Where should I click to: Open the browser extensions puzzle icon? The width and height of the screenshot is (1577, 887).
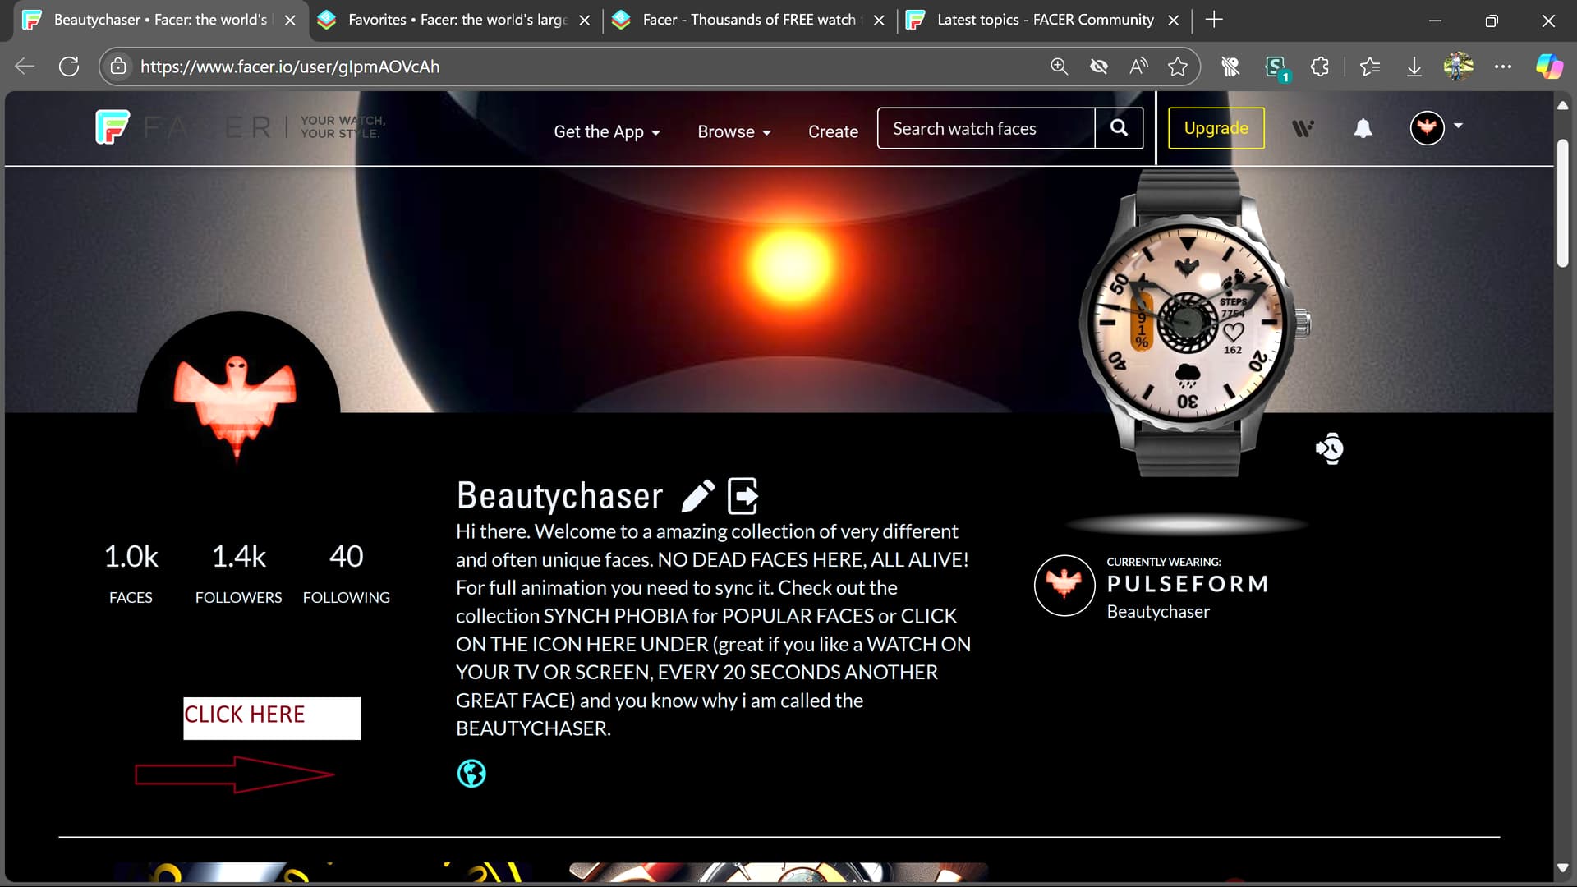[1320, 67]
